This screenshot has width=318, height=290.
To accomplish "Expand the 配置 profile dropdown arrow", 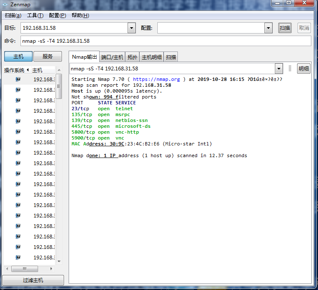I will [268, 28].
